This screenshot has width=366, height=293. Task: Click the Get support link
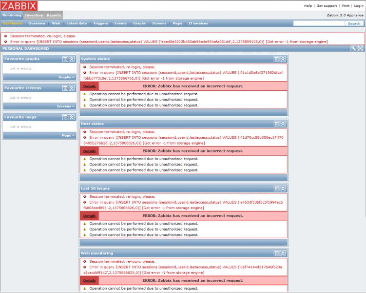pos(327,6)
